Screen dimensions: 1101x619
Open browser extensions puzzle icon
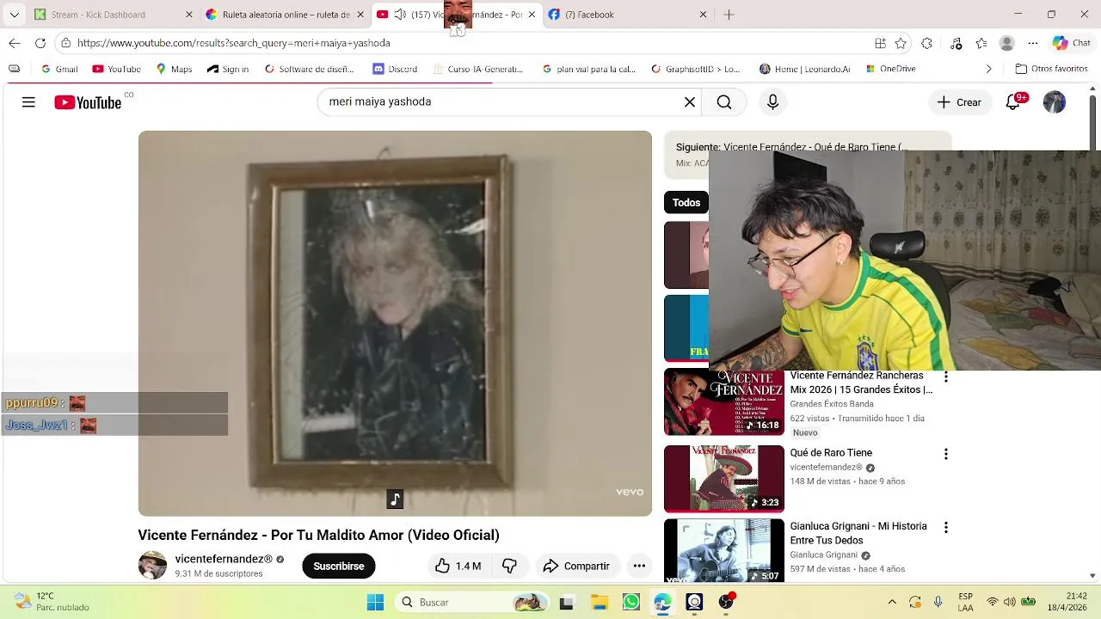tap(926, 43)
